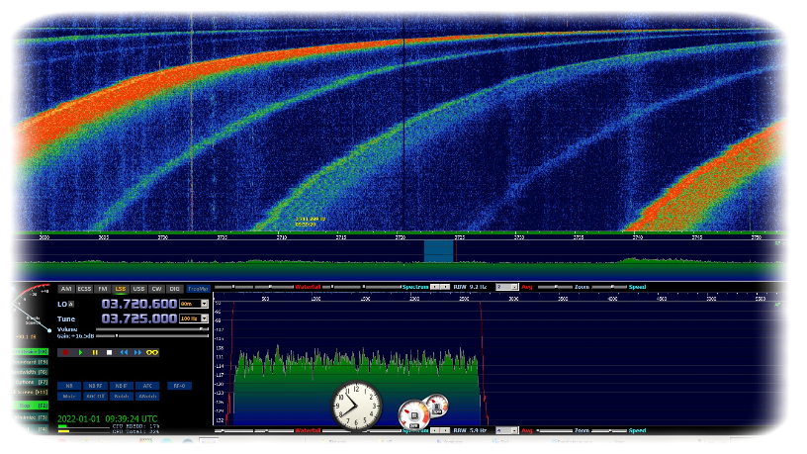Image resolution: width=807 pixels, height=454 pixels.
Task: Click the green play button
Action: coord(80,352)
